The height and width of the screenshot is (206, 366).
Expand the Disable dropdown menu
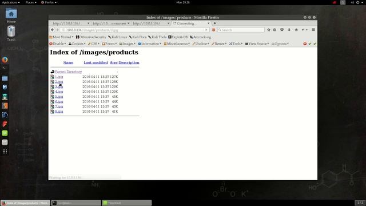click(x=58, y=44)
